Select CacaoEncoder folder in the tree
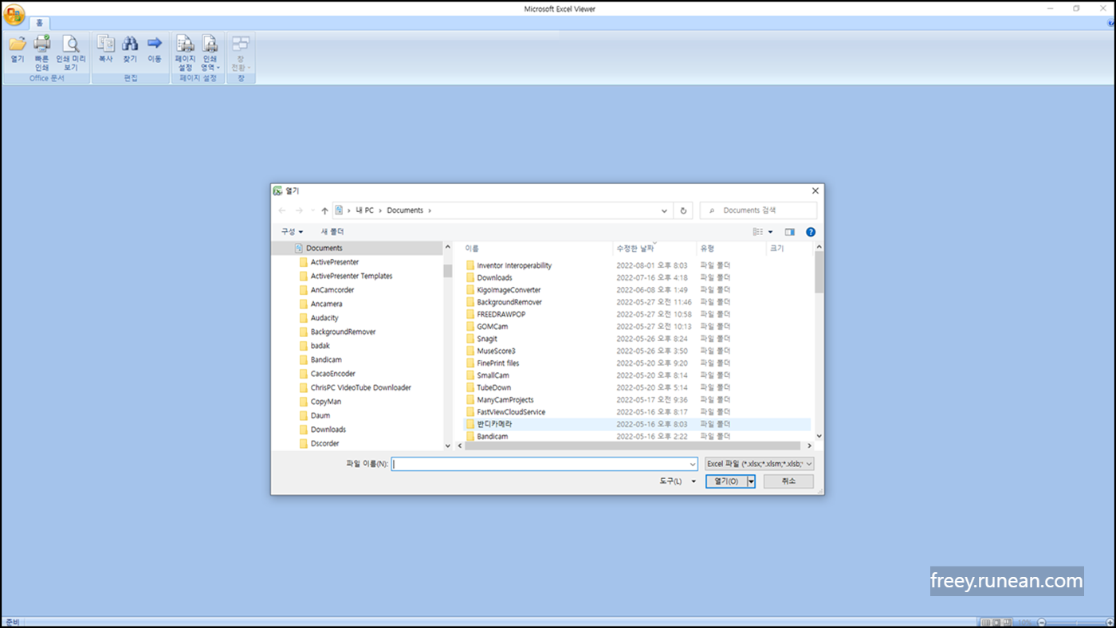Image resolution: width=1116 pixels, height=628 pixels. click(332, 374)
